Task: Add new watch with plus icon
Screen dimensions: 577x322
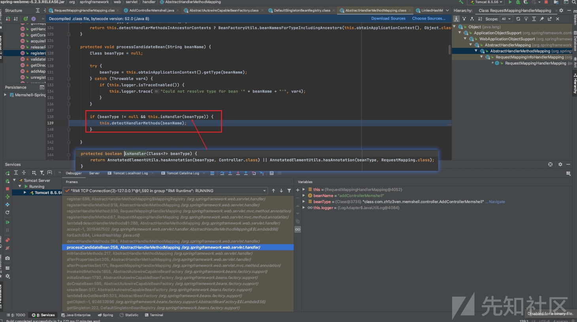Action: 298,190
